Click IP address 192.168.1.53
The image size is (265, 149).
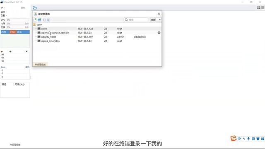(84, 41)
